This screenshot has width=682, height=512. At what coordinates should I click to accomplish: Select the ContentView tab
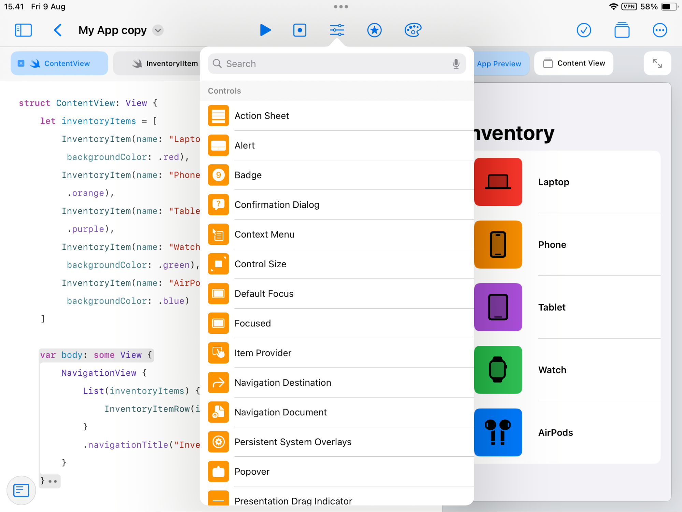67,63
